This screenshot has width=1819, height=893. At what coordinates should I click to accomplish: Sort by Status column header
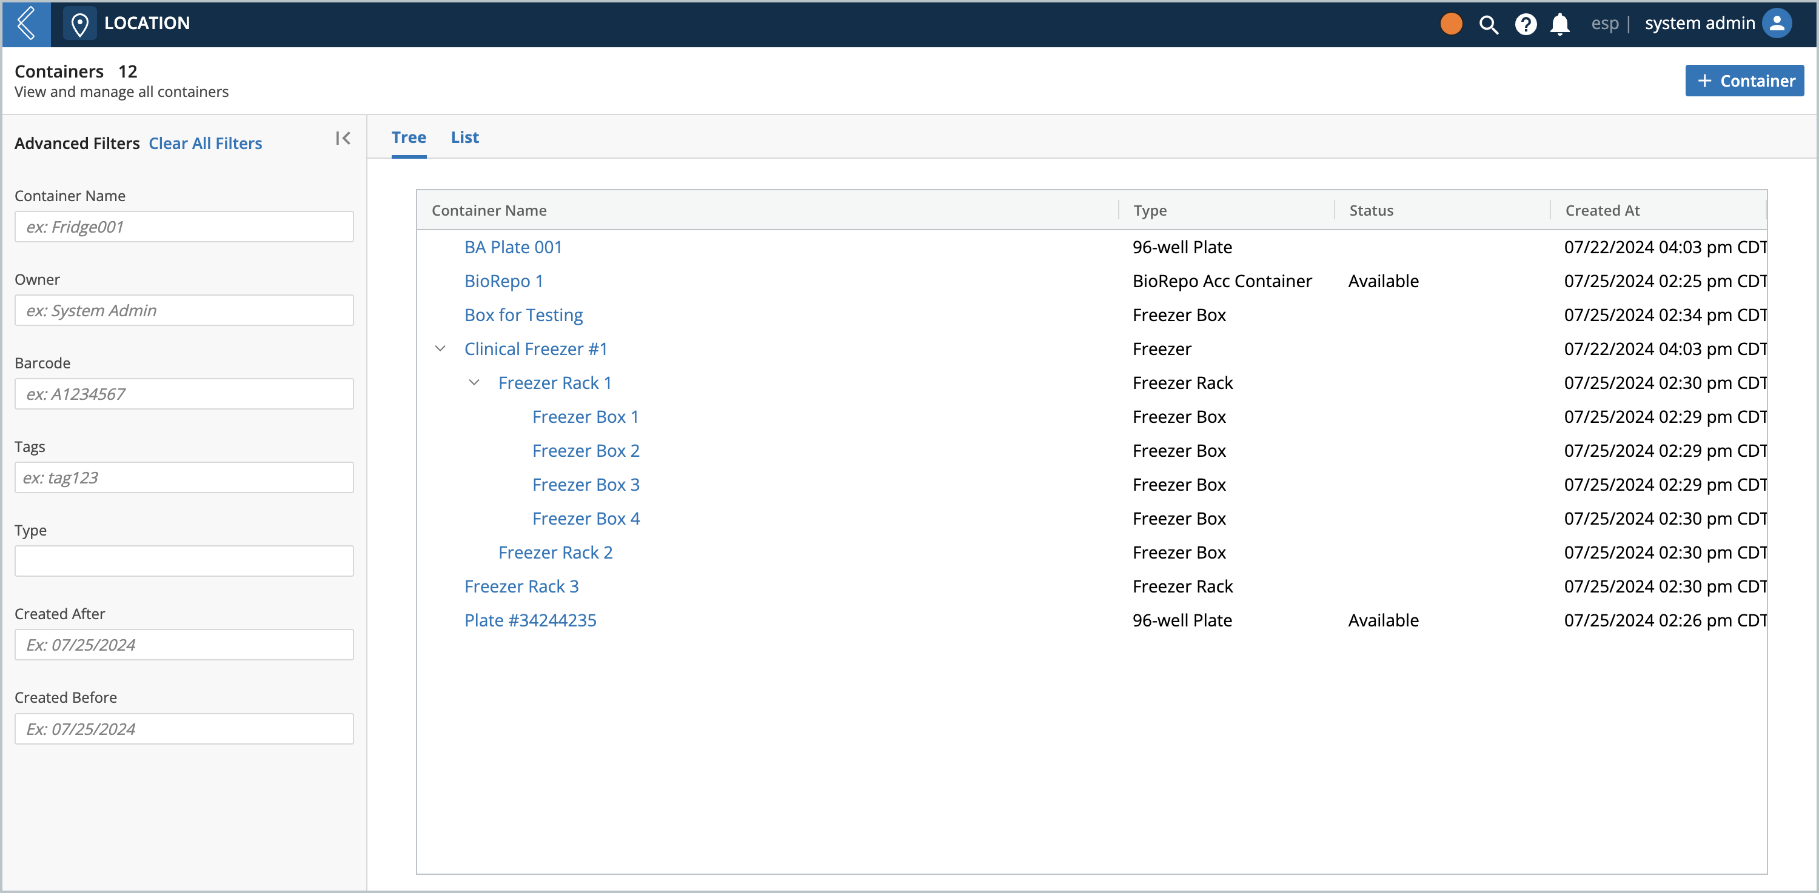tap(1370, 210)
